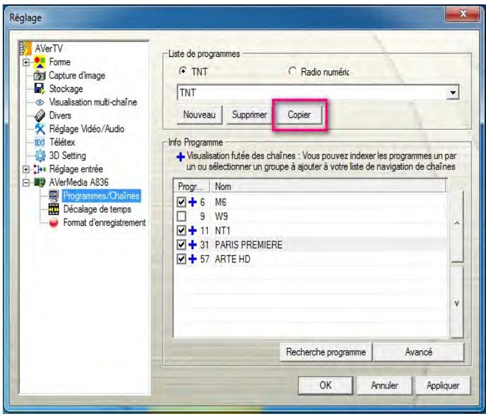Click the blue plus beside ARTE HD
The width and height of the screenshot is (486, 415).
click(x=193, y=259)
